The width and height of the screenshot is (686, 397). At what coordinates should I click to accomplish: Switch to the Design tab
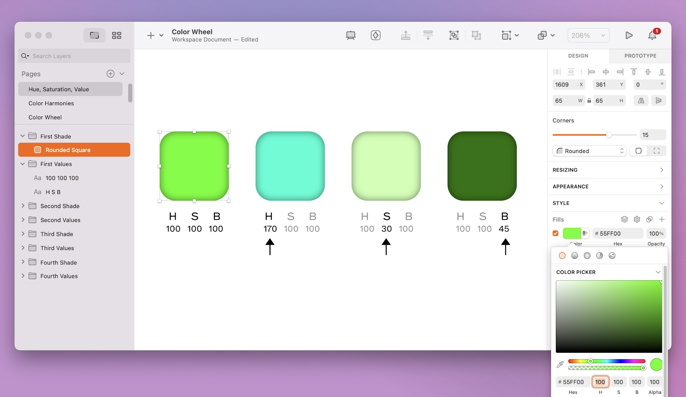(x=578, y=56)
